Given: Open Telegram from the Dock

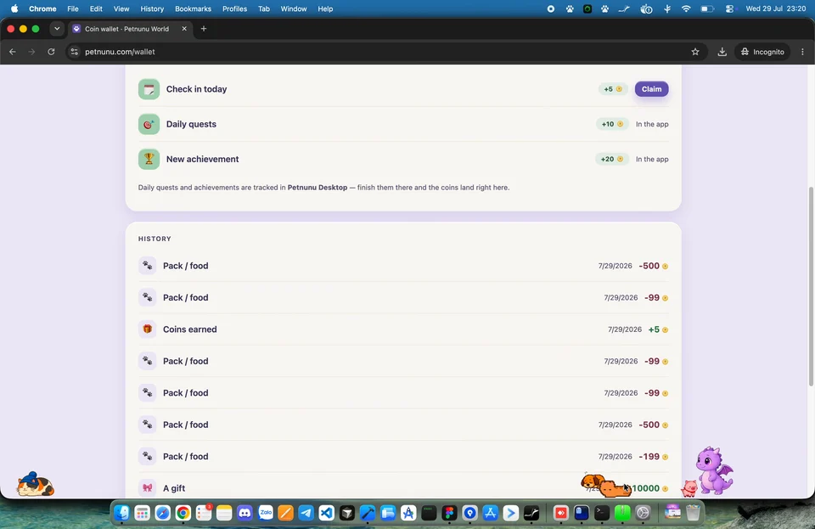Looking at the screenshot, I should tap(306, 513).
